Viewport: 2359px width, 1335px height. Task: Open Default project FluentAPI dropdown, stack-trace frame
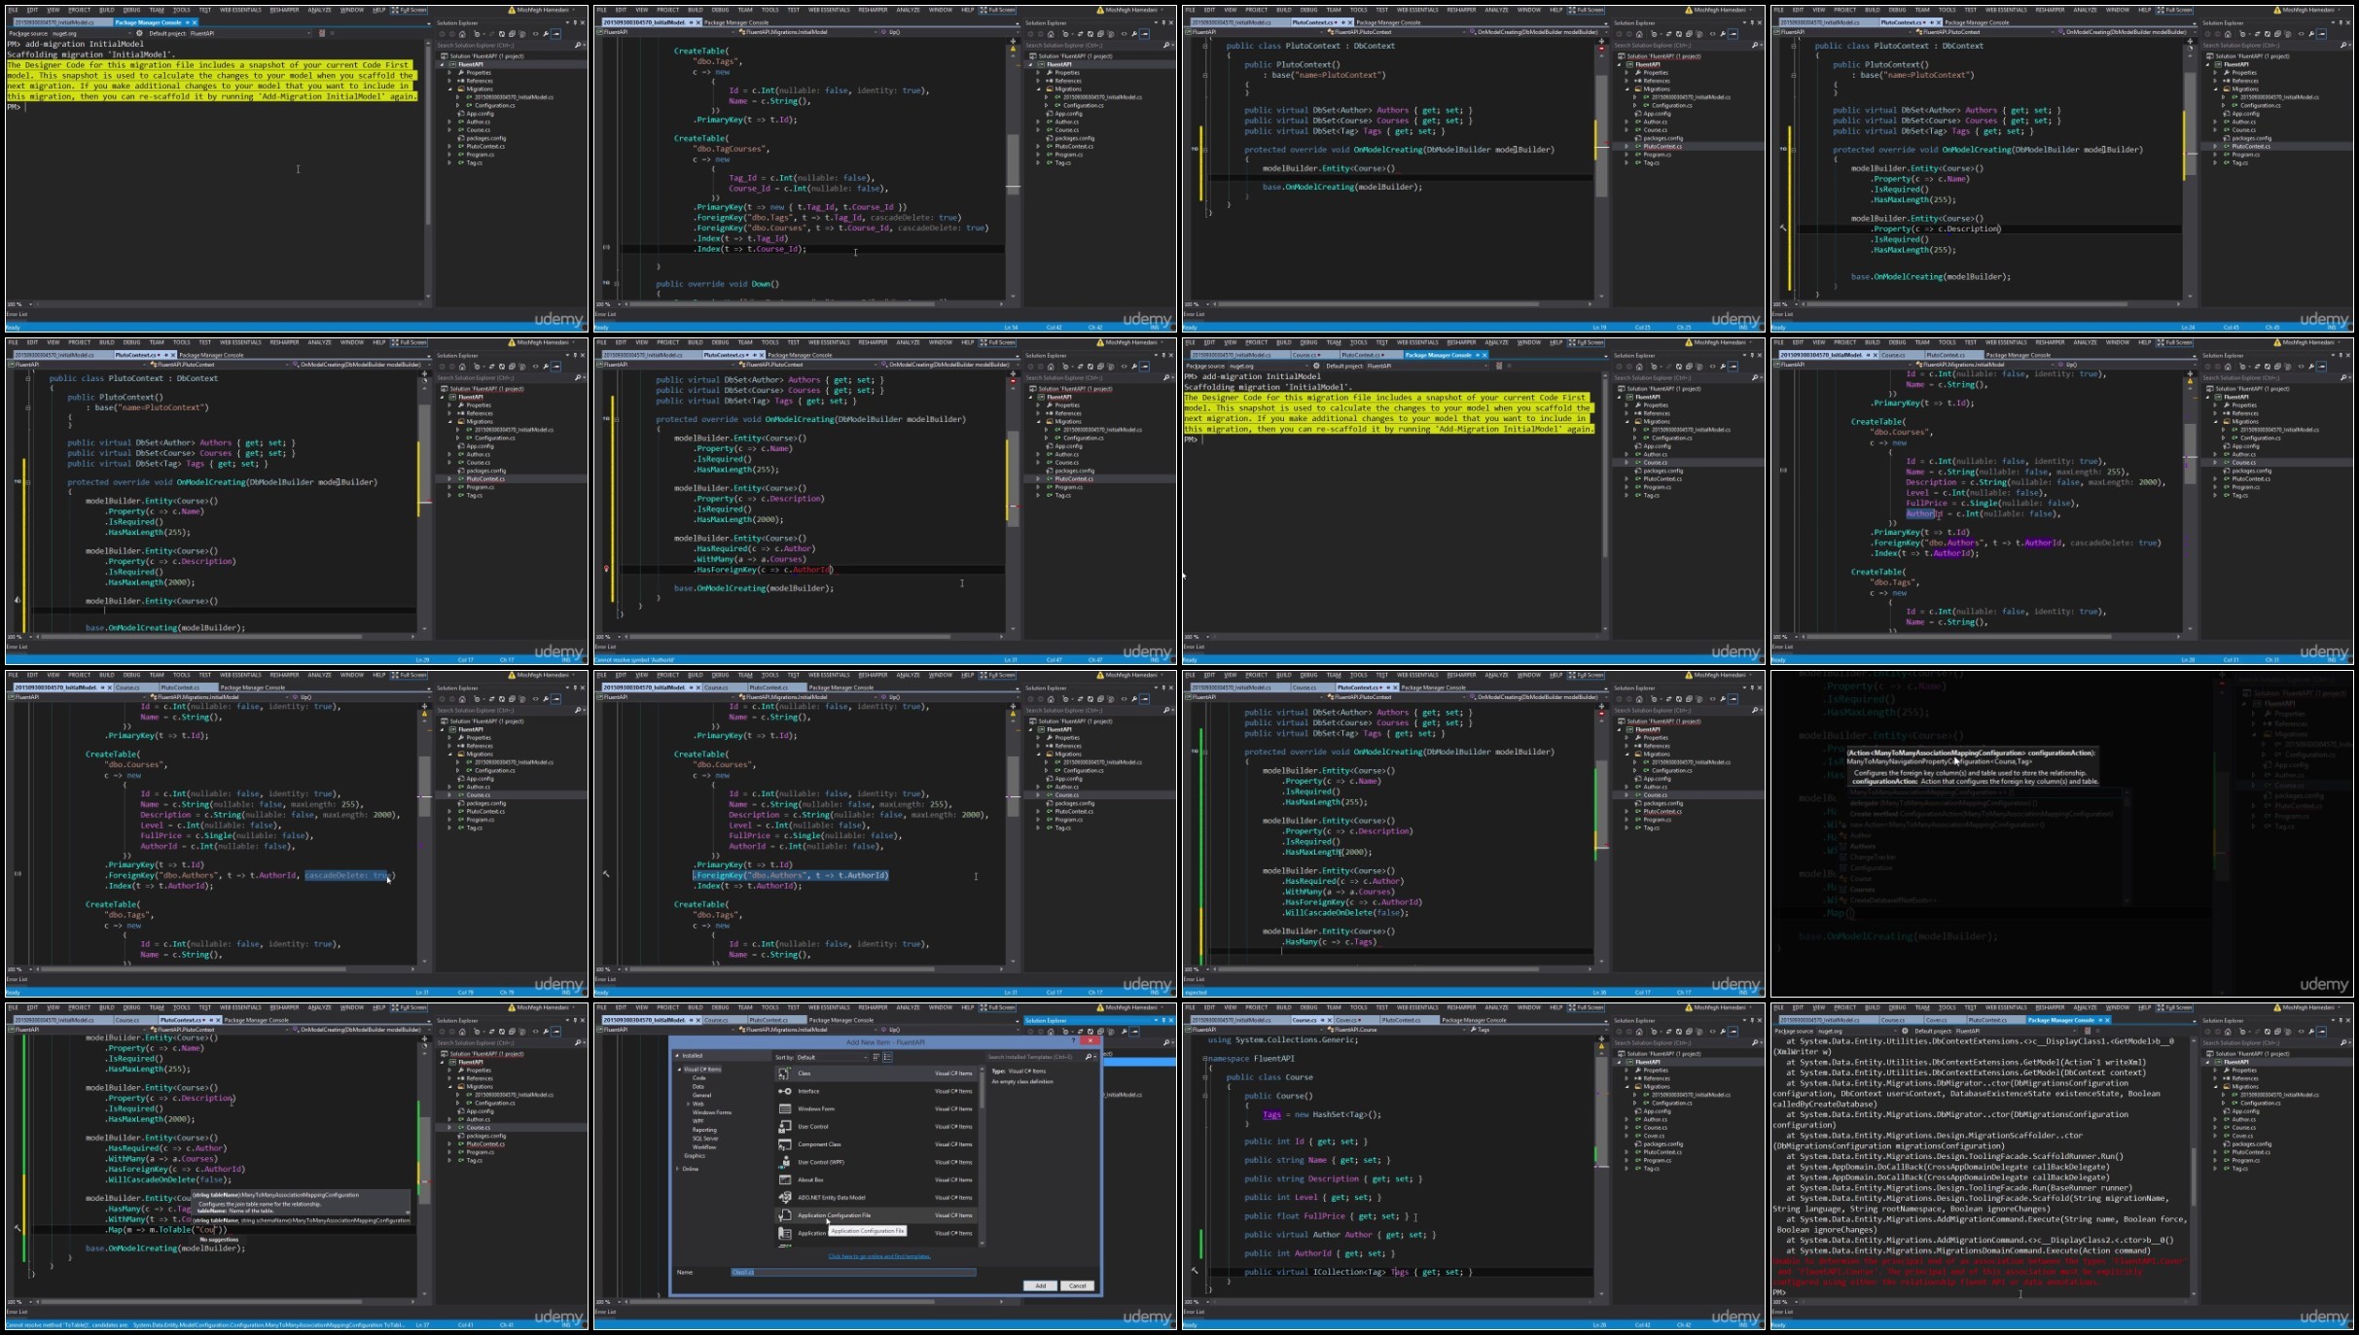coord(2017,1031)
